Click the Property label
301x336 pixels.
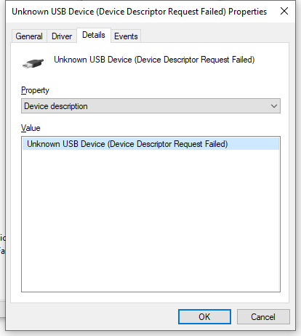point(35,90)
